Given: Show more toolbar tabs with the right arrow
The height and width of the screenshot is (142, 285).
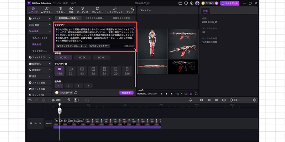Looking at the screenshot, I should [x=133, y=10].
